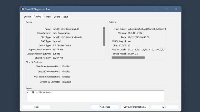This screenshot has height=112, width=200.
Task: Click the Driver Model value "WDDM 3.1"
Action: click(x=133, y=54)
